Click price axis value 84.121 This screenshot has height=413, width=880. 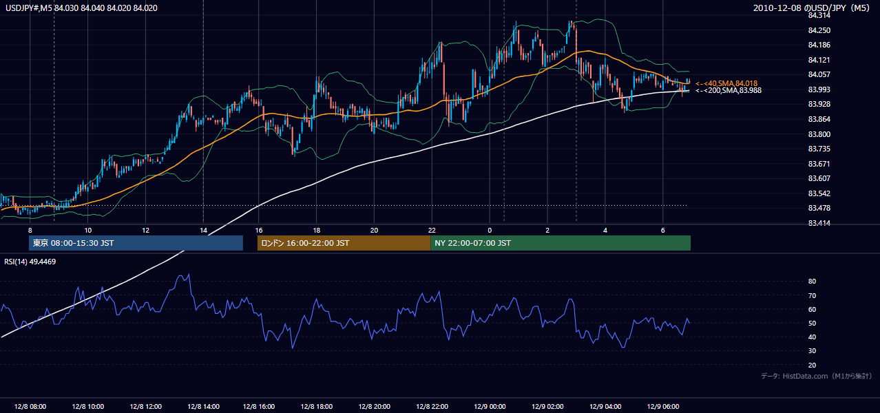(x=819, y=60)
